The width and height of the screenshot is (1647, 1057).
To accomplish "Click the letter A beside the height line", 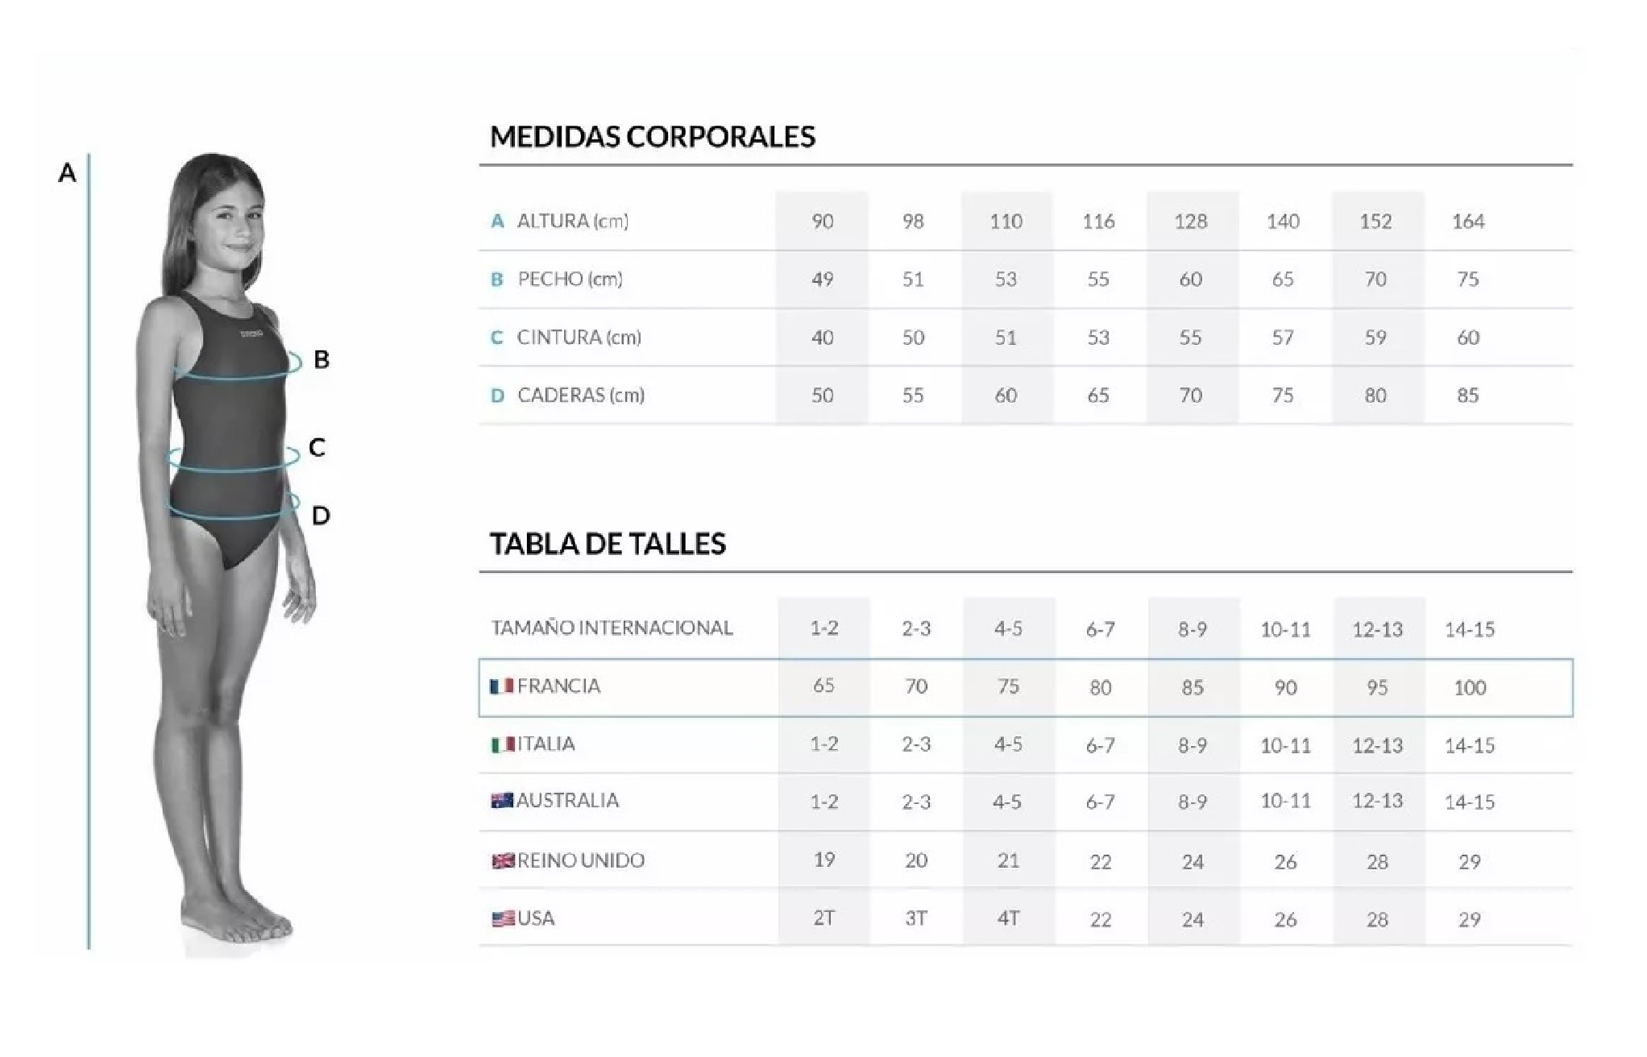I will click(x=68, y=173).
